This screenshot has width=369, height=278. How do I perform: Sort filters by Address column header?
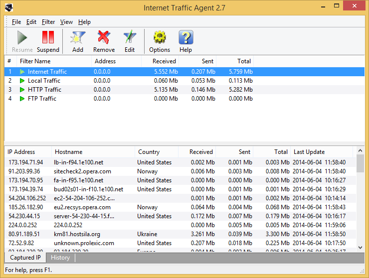[x=116, y=61]
